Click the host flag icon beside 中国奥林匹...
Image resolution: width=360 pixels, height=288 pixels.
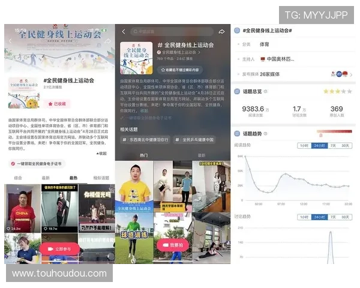(263, 59)
